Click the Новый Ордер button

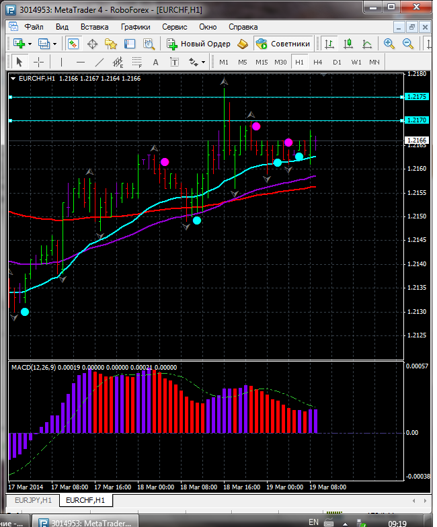[199, 44]
